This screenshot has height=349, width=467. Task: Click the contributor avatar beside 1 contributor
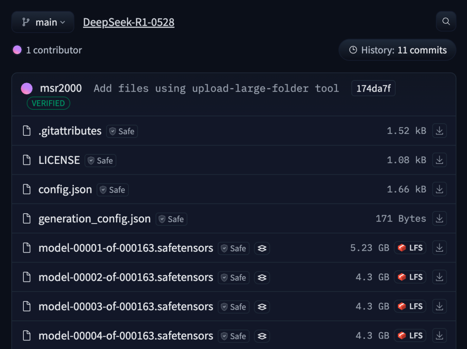point(17,50)
